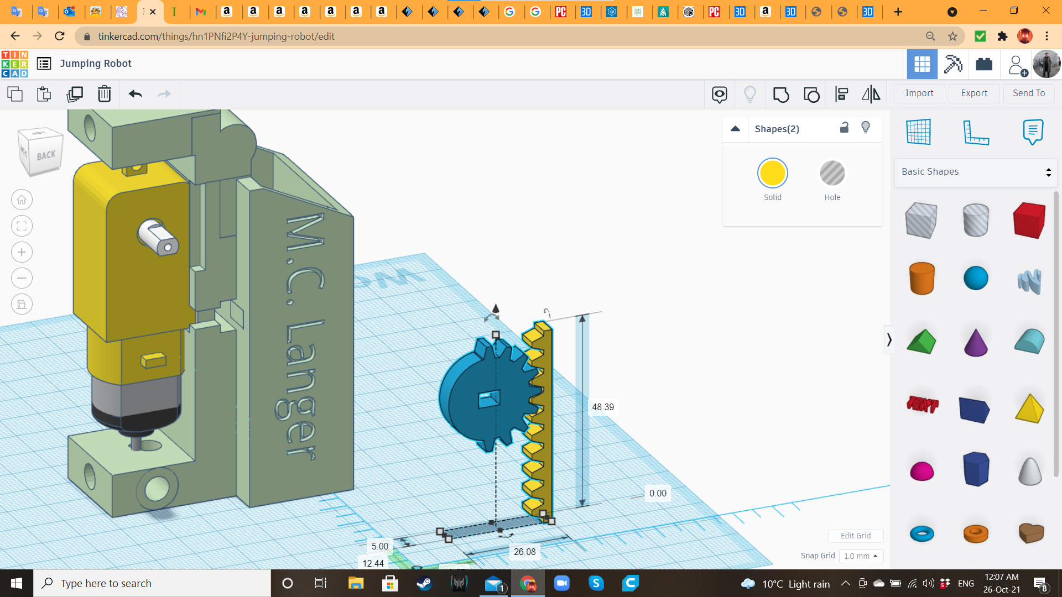This screenshot has height=597, width=1062.
Task: Open the Workplane tool
Action: click(919, 132)
